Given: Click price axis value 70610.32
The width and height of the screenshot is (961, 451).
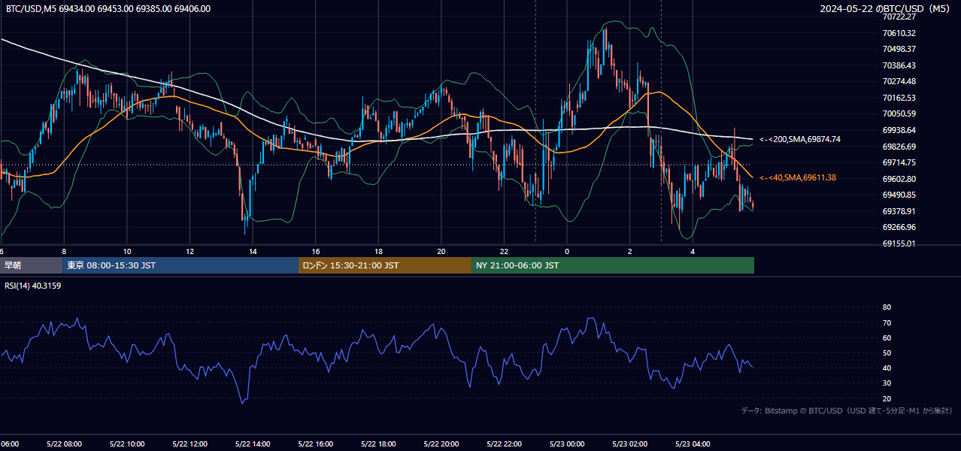Looking at the screenshot, I should pyautogui.click(x=899, y=33).
